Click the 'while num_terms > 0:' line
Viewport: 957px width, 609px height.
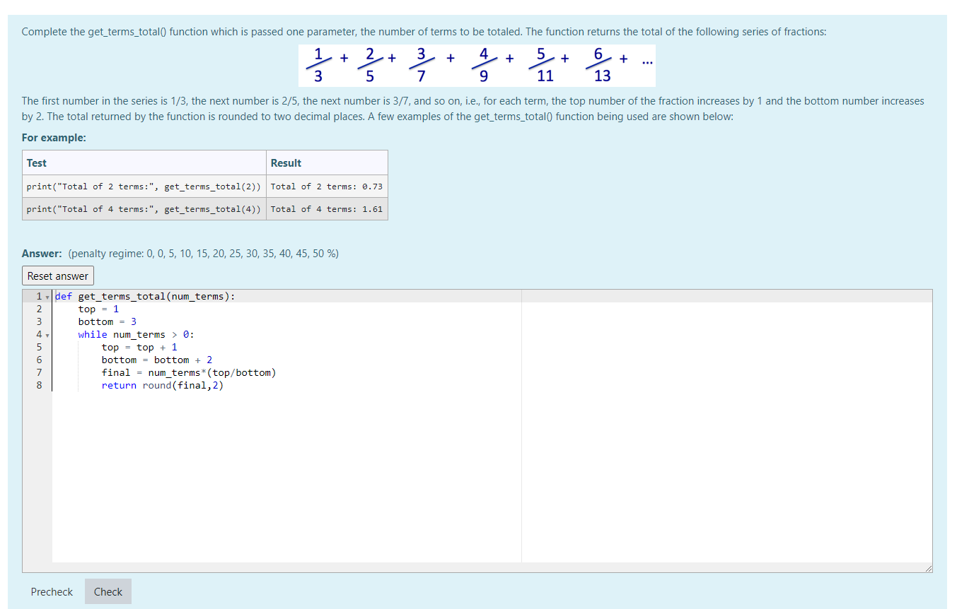136,334
